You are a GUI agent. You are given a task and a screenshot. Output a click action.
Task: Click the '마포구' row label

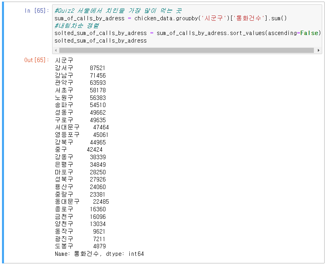click(64, 172)
